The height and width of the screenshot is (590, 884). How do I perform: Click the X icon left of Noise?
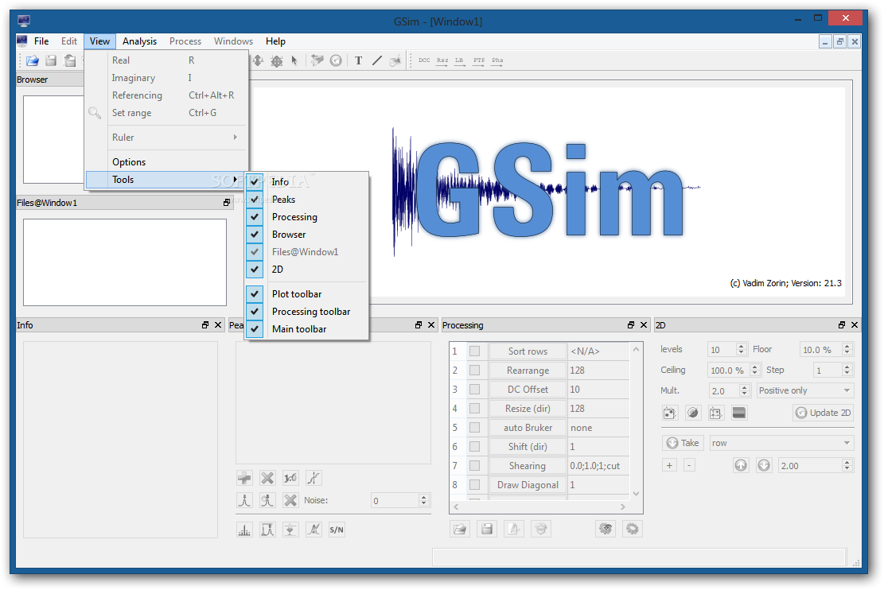[290, 500]
